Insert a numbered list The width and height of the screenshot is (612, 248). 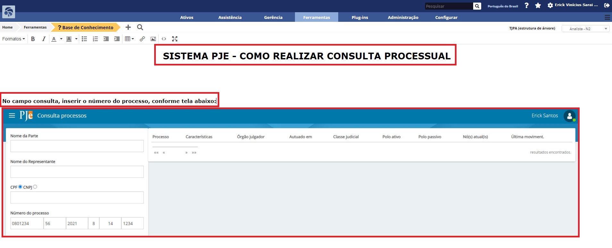(x=95, y=39)
